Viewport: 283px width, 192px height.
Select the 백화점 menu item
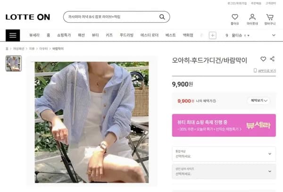188,35
